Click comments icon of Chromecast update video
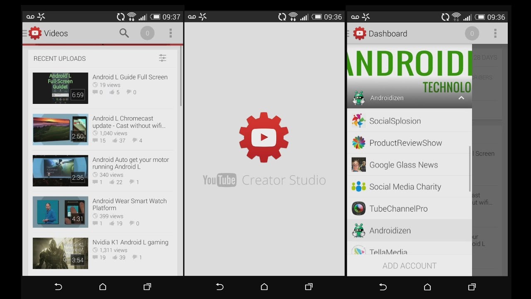The height and width of the screenshot is (299, 531). click(95, 140)
